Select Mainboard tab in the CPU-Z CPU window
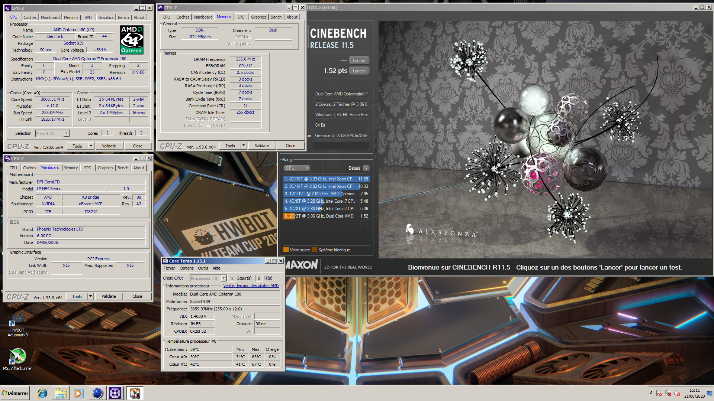The width and height of the screenshot is (714, 401). (50, 17)
